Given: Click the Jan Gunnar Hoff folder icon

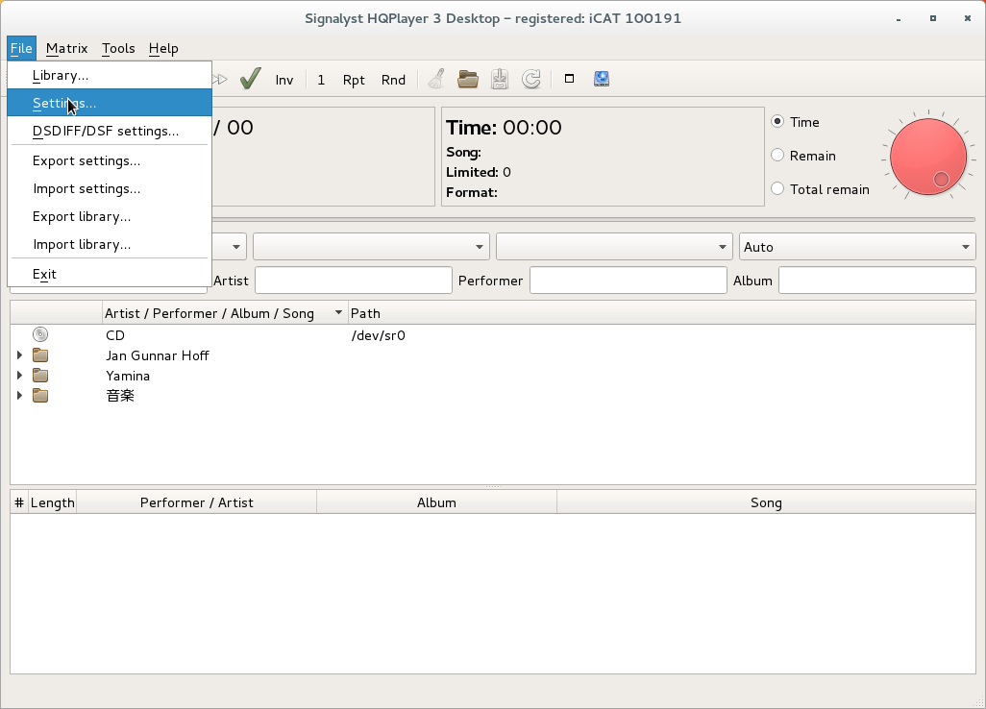Looking at the screenshot, I should [40, 355].
